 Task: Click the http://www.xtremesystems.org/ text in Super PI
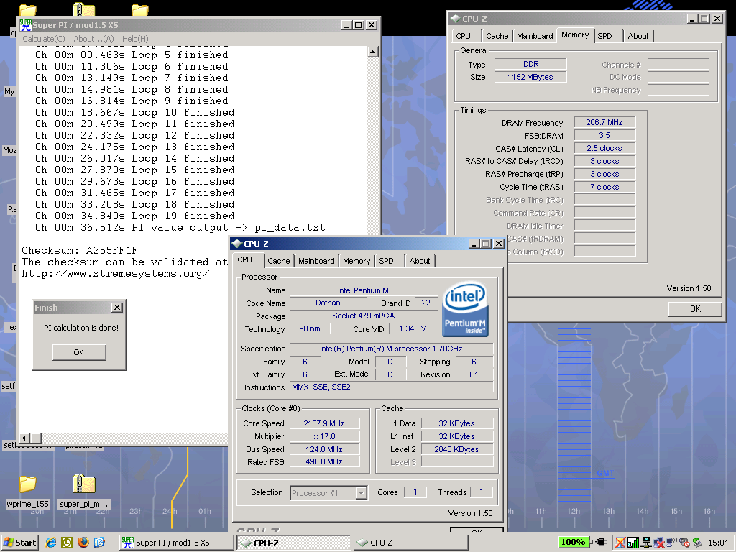click(116, 274)
